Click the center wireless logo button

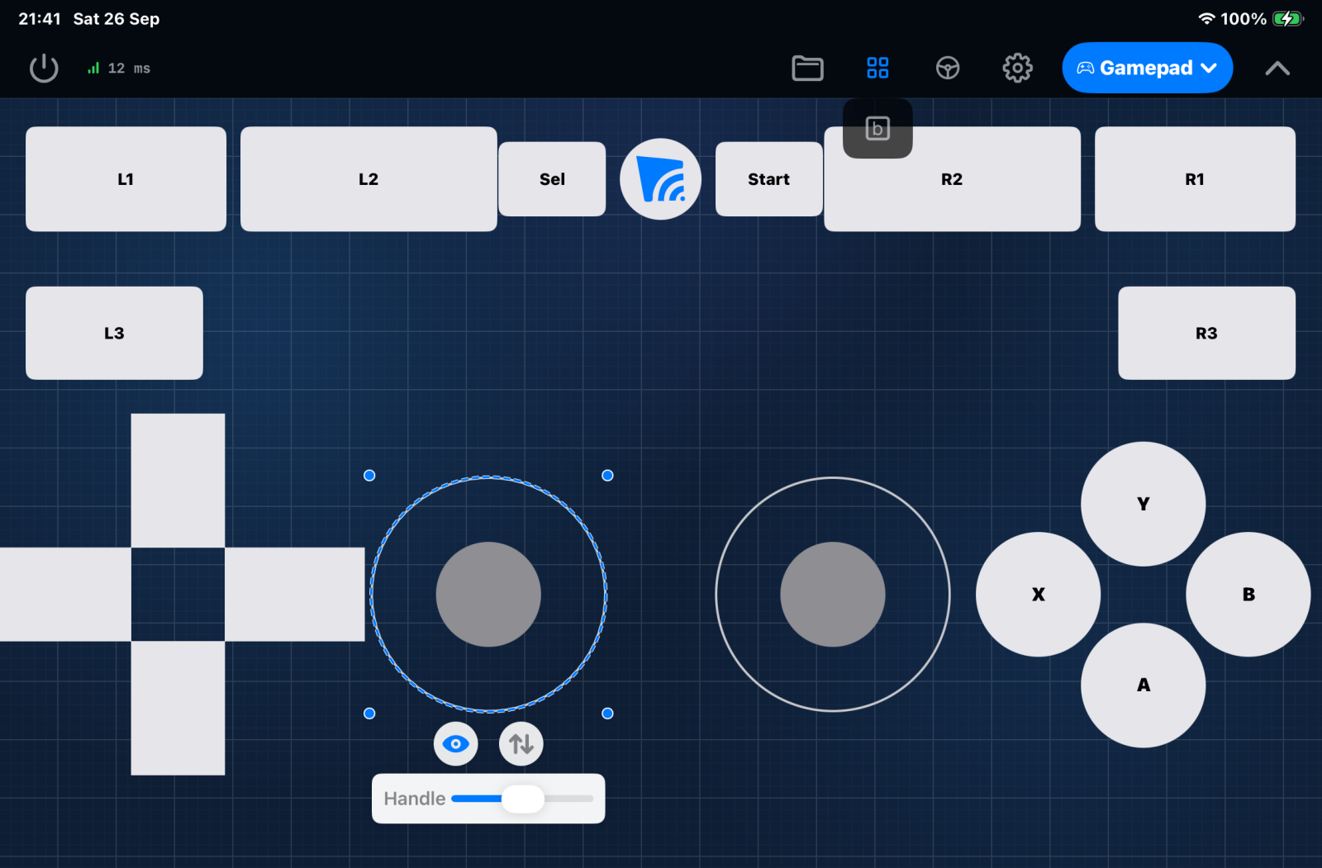[x=660, y=179]
